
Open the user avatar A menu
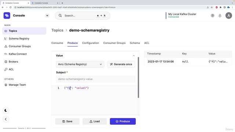(x=229, y=15)
